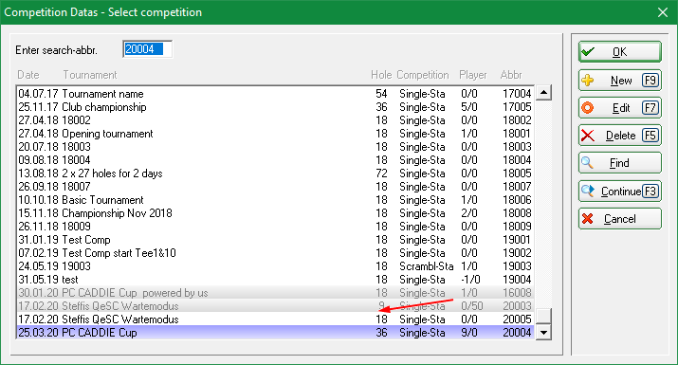Click the green checkmark on OK
The image size is (678, 365).
tap(588, 52)
